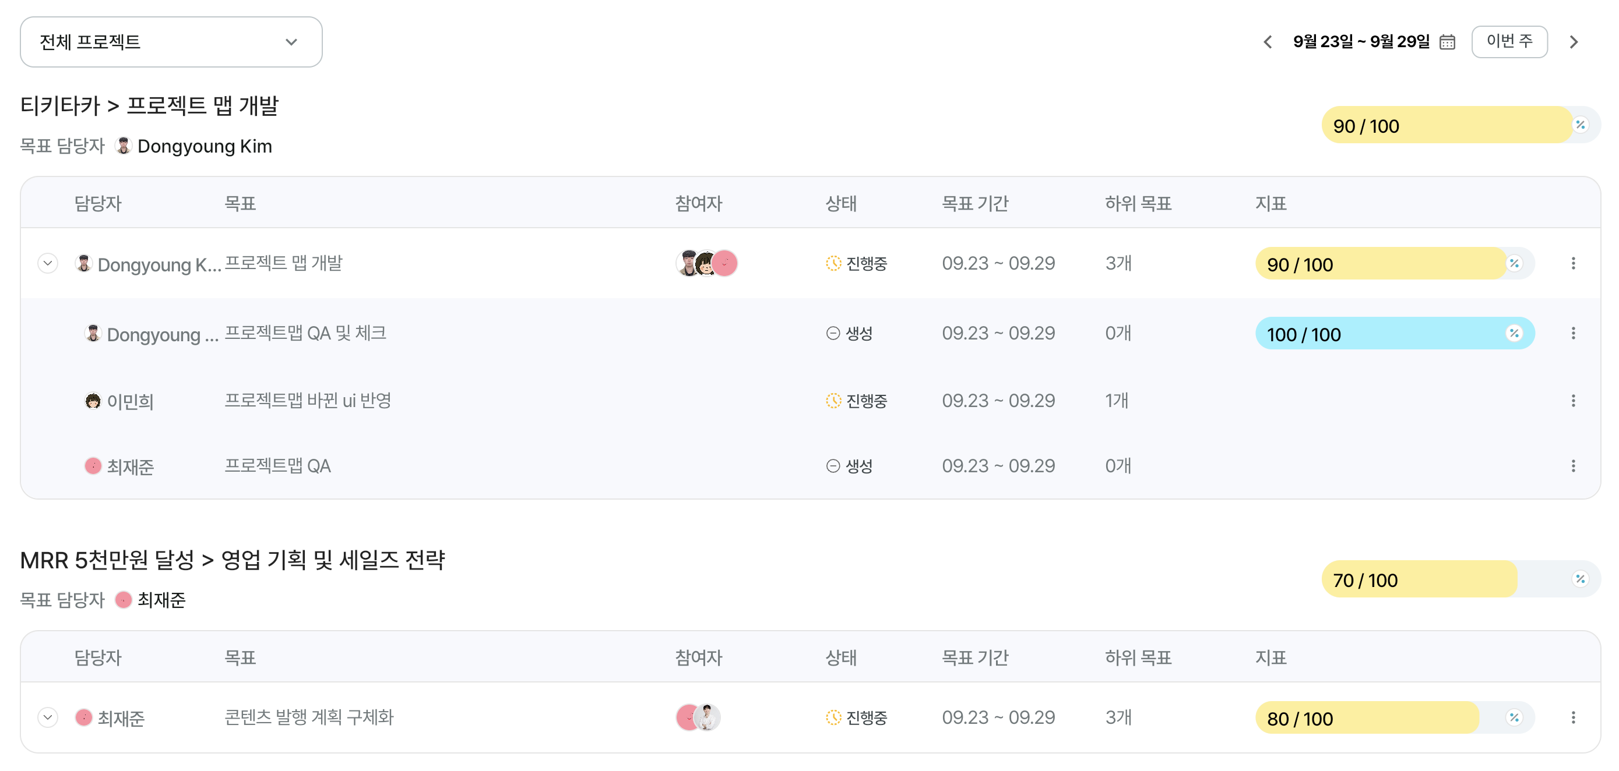Click the 이번 주 button
Viewport: 1619px width, 771px height.
tap(1509, 41)
